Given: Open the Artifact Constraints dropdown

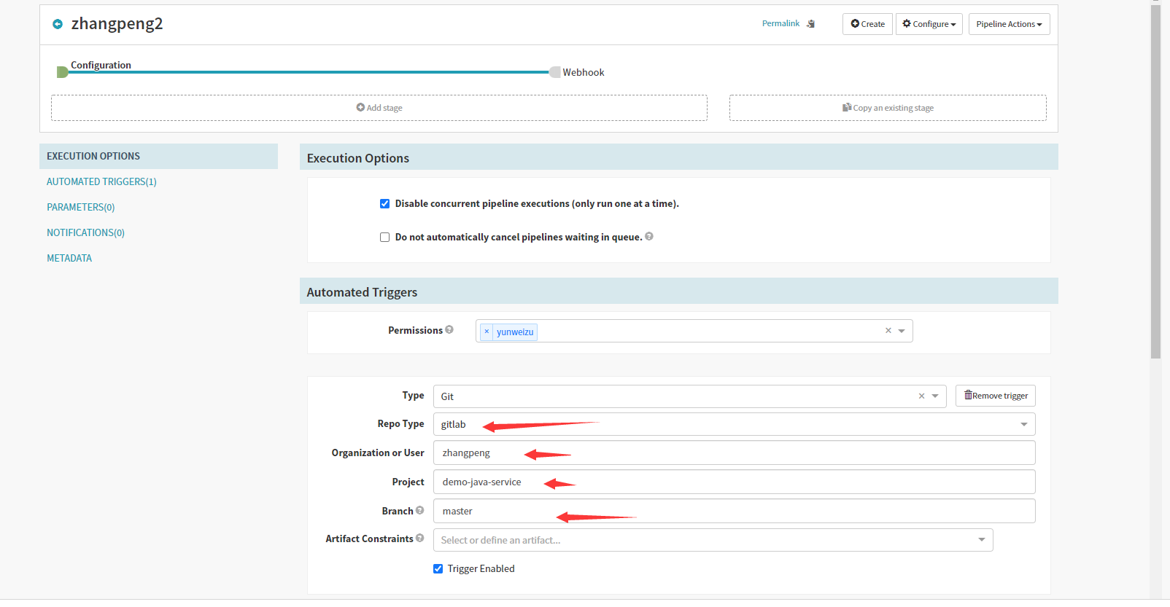Looking at the screenshot, I should (713, 540).
